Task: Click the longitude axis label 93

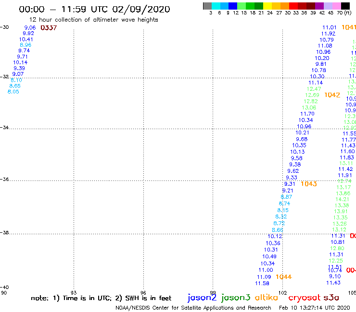Action: [74, 293]
